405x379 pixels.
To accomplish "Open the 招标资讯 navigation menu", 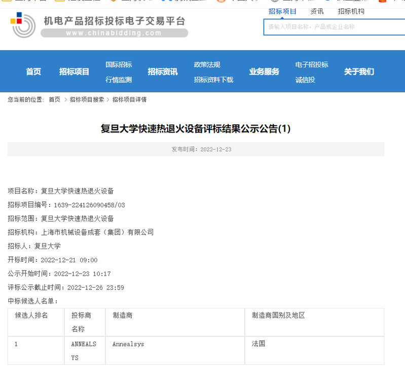I will click(163, 72).
